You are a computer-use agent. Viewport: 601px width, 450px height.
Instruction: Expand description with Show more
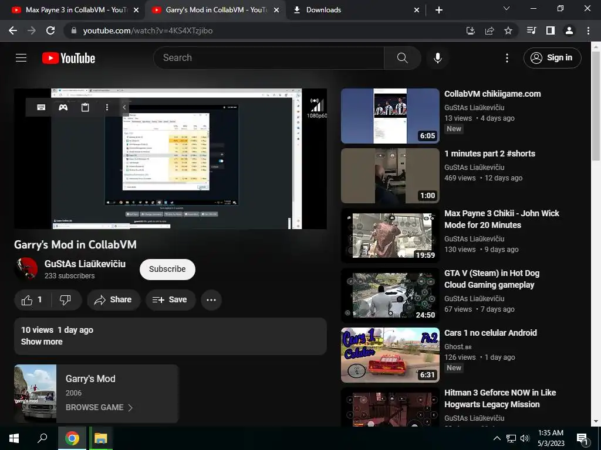[42, 342]
